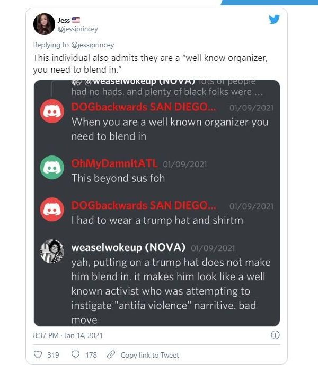Image resolution: width=318 pixels, height=372 pixels.
Task: Click weaselwokeup's profile avatar
Action: click(52, 252)
